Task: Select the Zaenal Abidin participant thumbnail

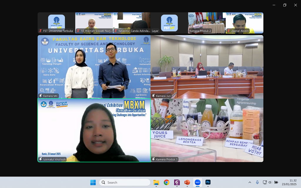Action: pyautogui.click(x=245, y=23)
